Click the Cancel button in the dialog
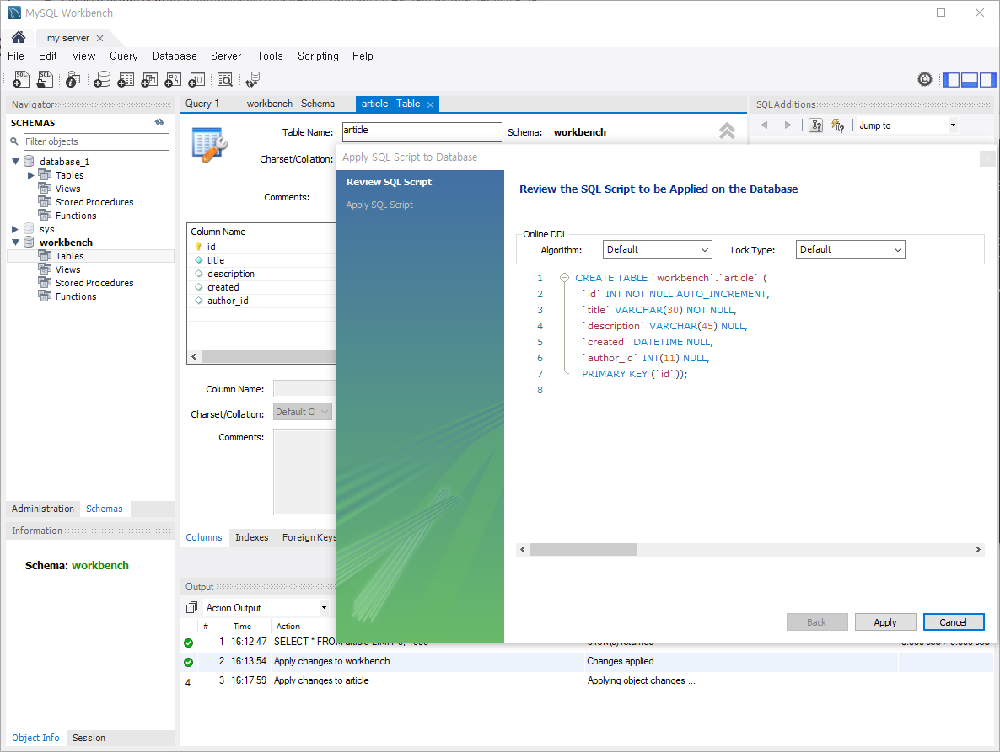This screenshot has width=1000, height=752. (954, 622)
